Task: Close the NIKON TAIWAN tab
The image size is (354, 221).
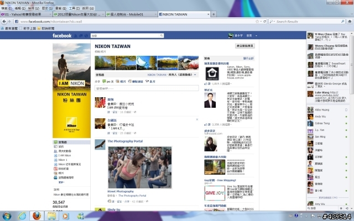Action: (208, 14)
